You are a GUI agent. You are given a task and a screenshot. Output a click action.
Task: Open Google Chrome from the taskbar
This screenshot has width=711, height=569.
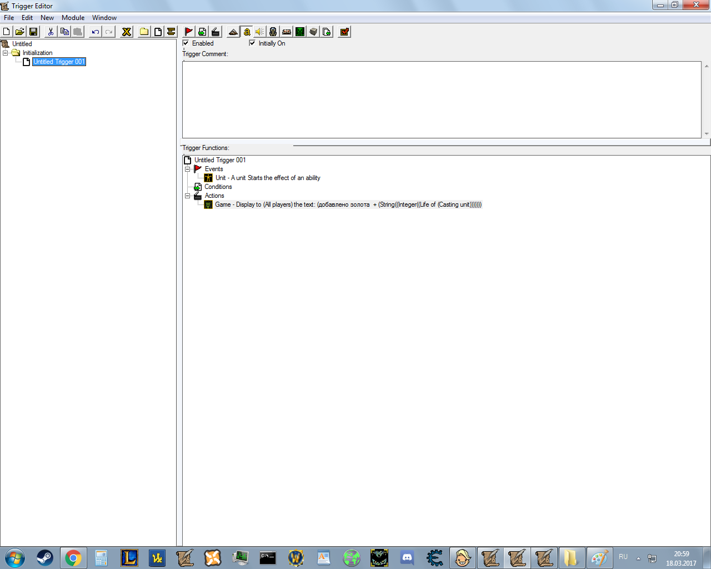pos(73,557)
